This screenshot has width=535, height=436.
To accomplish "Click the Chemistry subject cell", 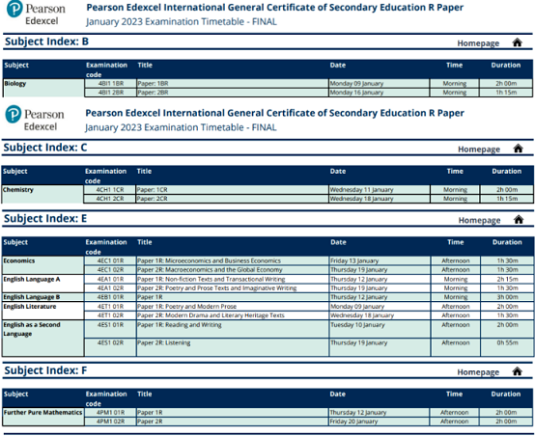I will [42, 194].
